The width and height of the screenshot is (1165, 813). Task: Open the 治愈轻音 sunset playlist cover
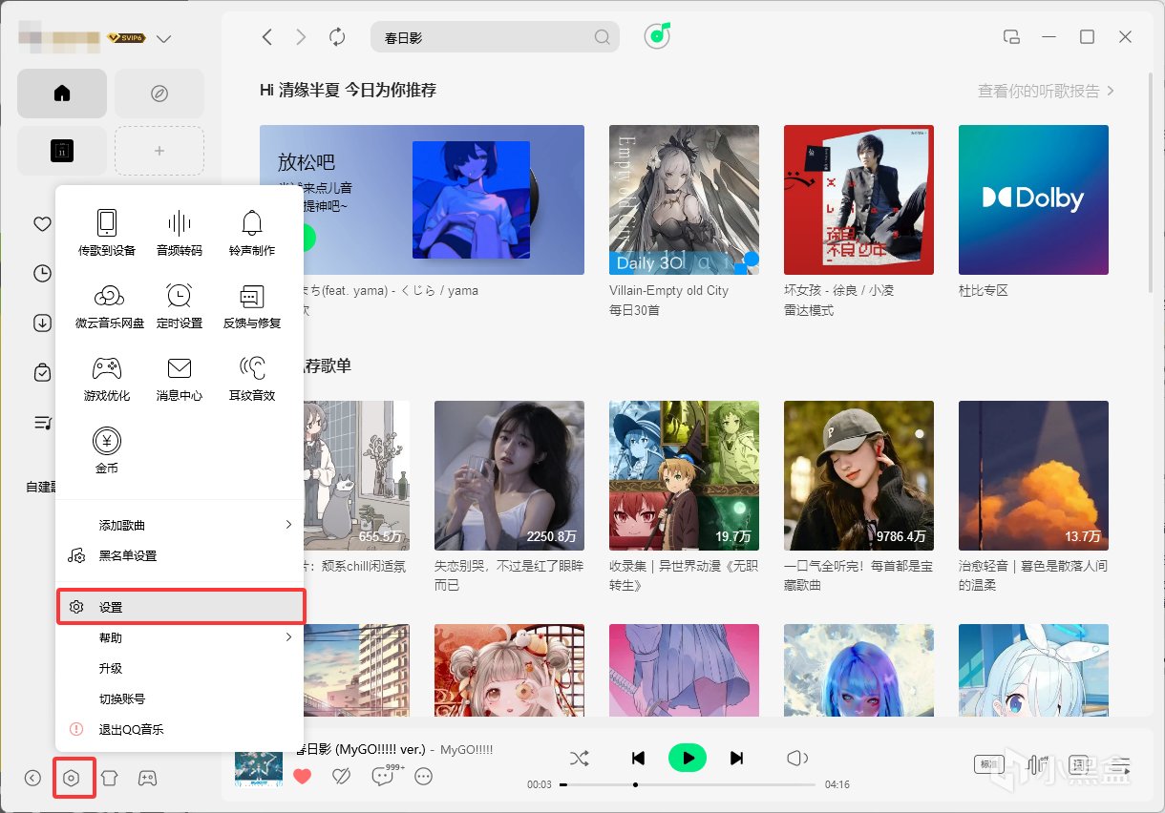(1033, 475)
